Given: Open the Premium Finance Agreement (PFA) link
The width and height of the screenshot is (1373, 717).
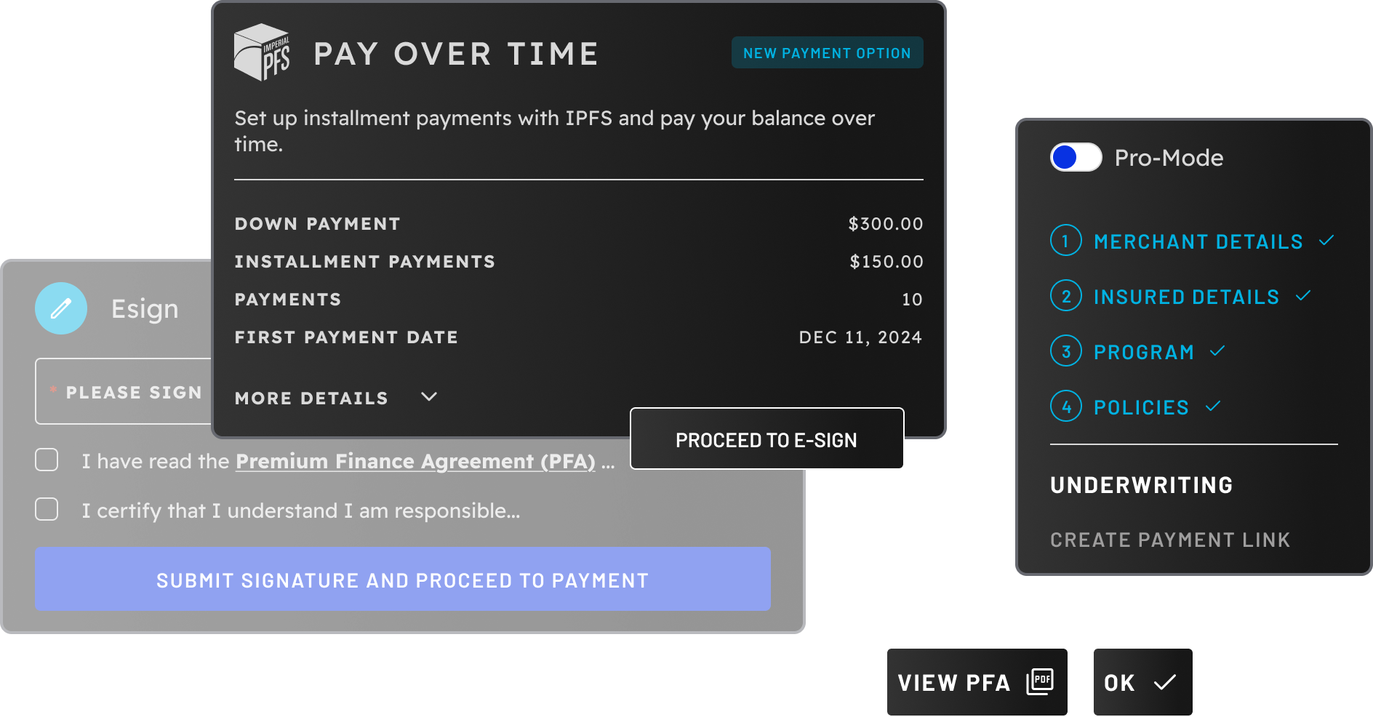Looking at the screenshot, I should 415,461.
